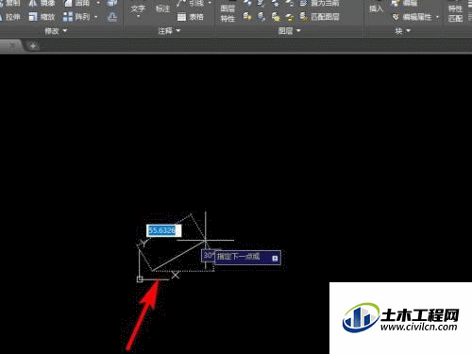Expand the Layers (图层) panel
Screen dimensions: 472x354
tap(290, 31)
